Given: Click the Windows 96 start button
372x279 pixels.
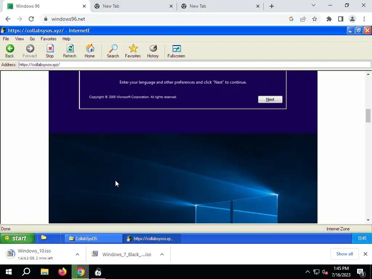Looking at the screenshot, I should (x=17, y=238).
